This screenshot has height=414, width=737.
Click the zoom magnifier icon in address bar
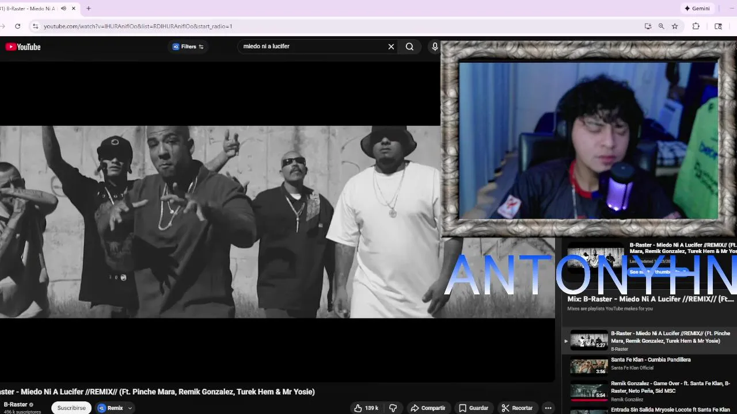pos(661,26)
